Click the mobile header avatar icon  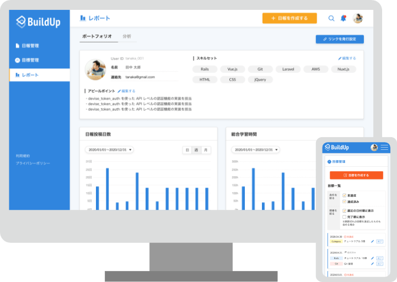[374, 148]
